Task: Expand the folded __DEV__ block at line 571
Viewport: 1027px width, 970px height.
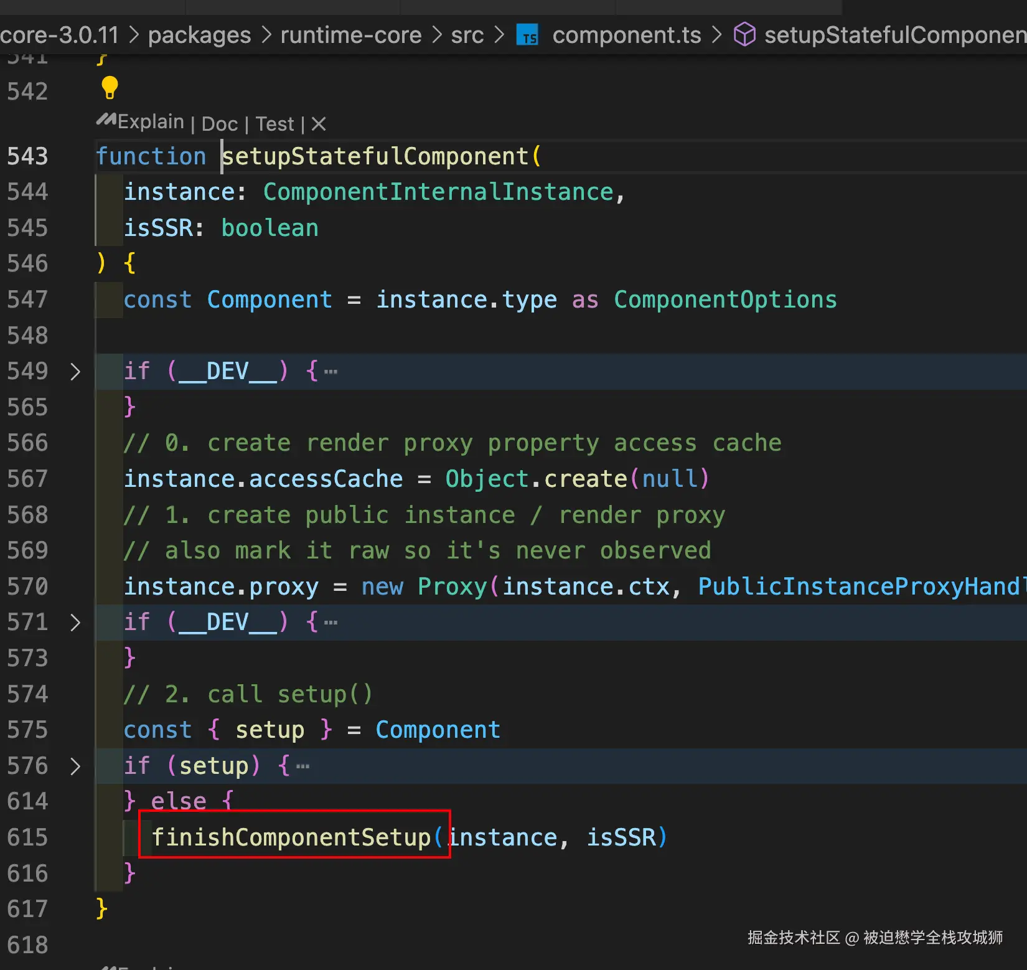Action: pos(75,623)
